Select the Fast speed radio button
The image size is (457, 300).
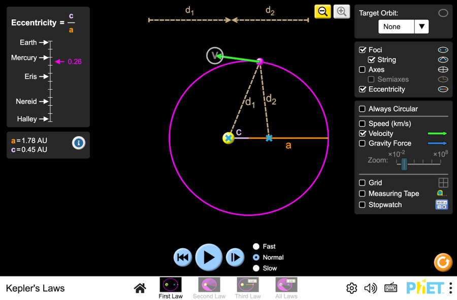coord(256,247)
